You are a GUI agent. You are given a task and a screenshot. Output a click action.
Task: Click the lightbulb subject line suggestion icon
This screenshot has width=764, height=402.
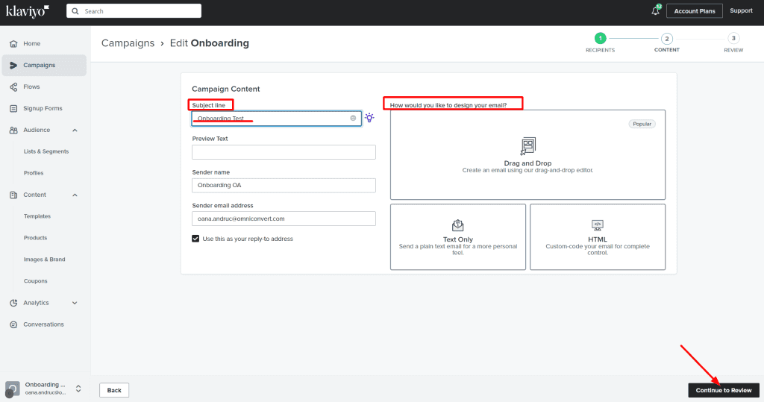coord(369,118)
